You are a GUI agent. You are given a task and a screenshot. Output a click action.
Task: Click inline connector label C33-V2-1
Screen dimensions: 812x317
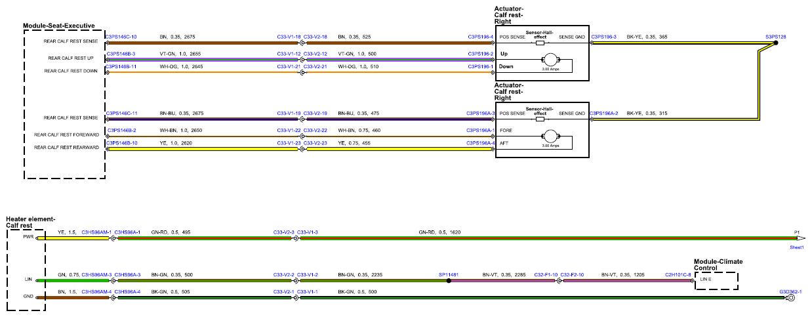tap(283, 291)
